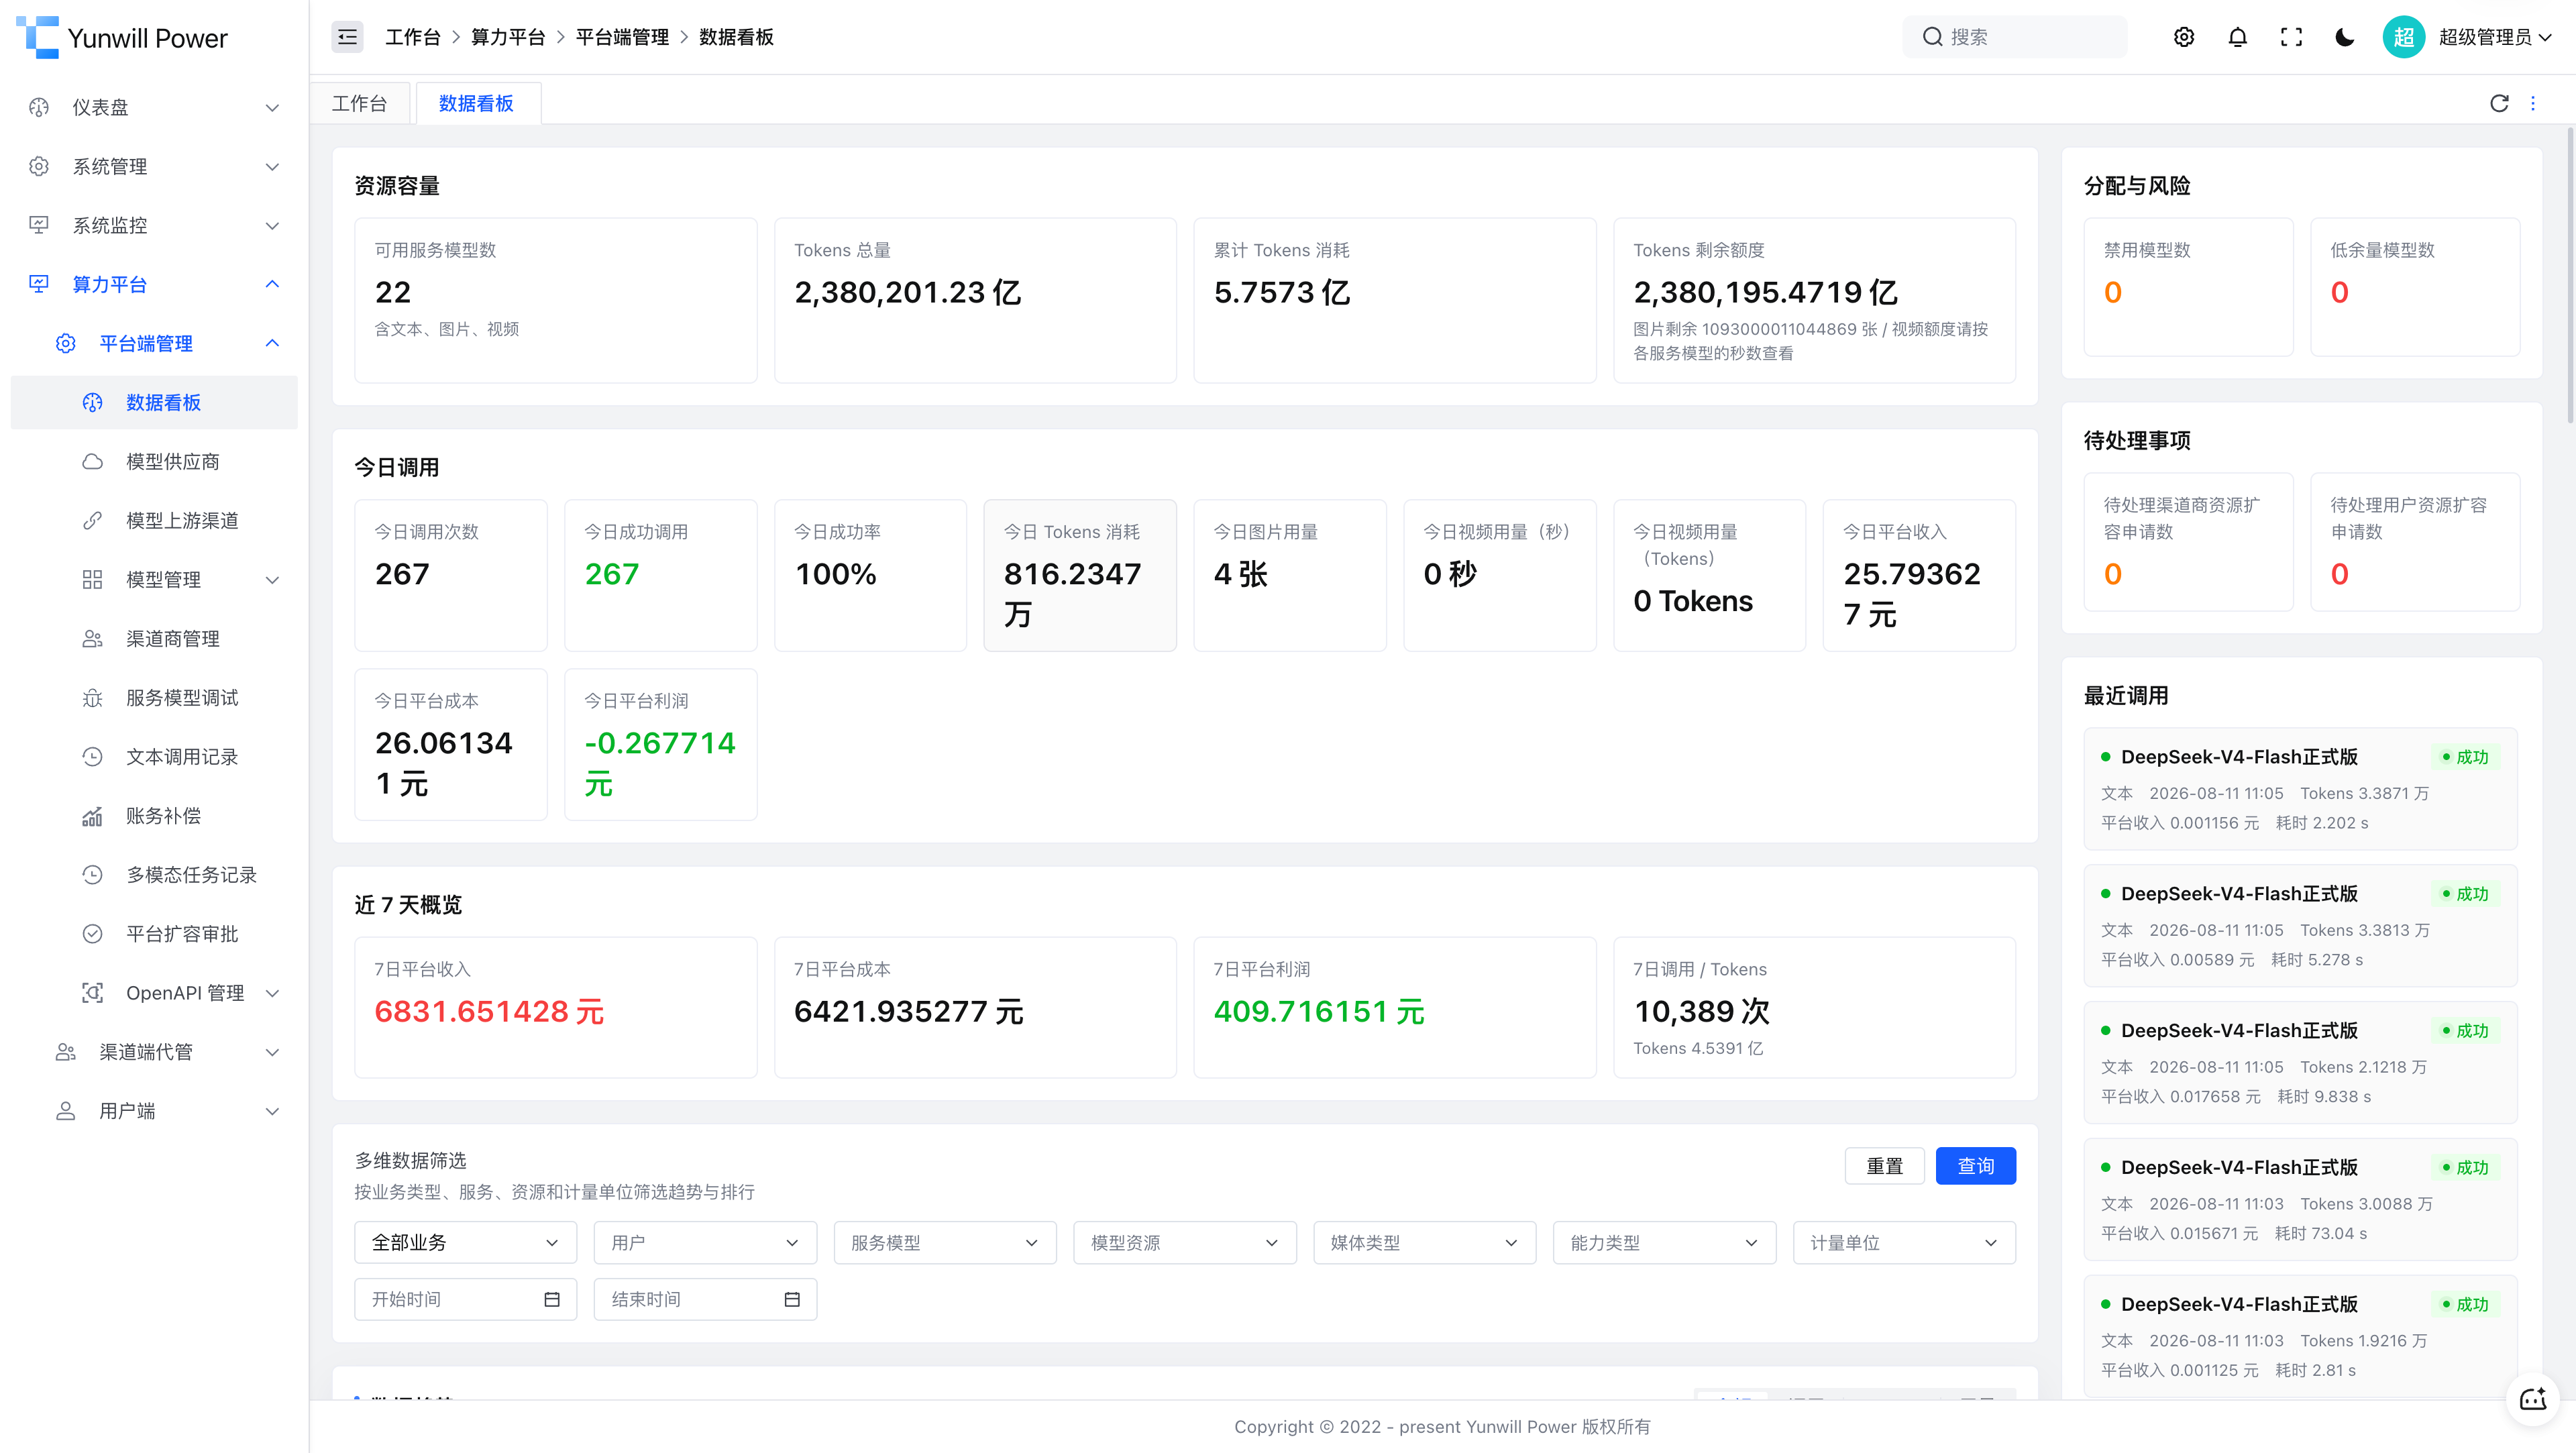
Task: Click 算力平台 in the breadcrumb
Action: (508, 37)
